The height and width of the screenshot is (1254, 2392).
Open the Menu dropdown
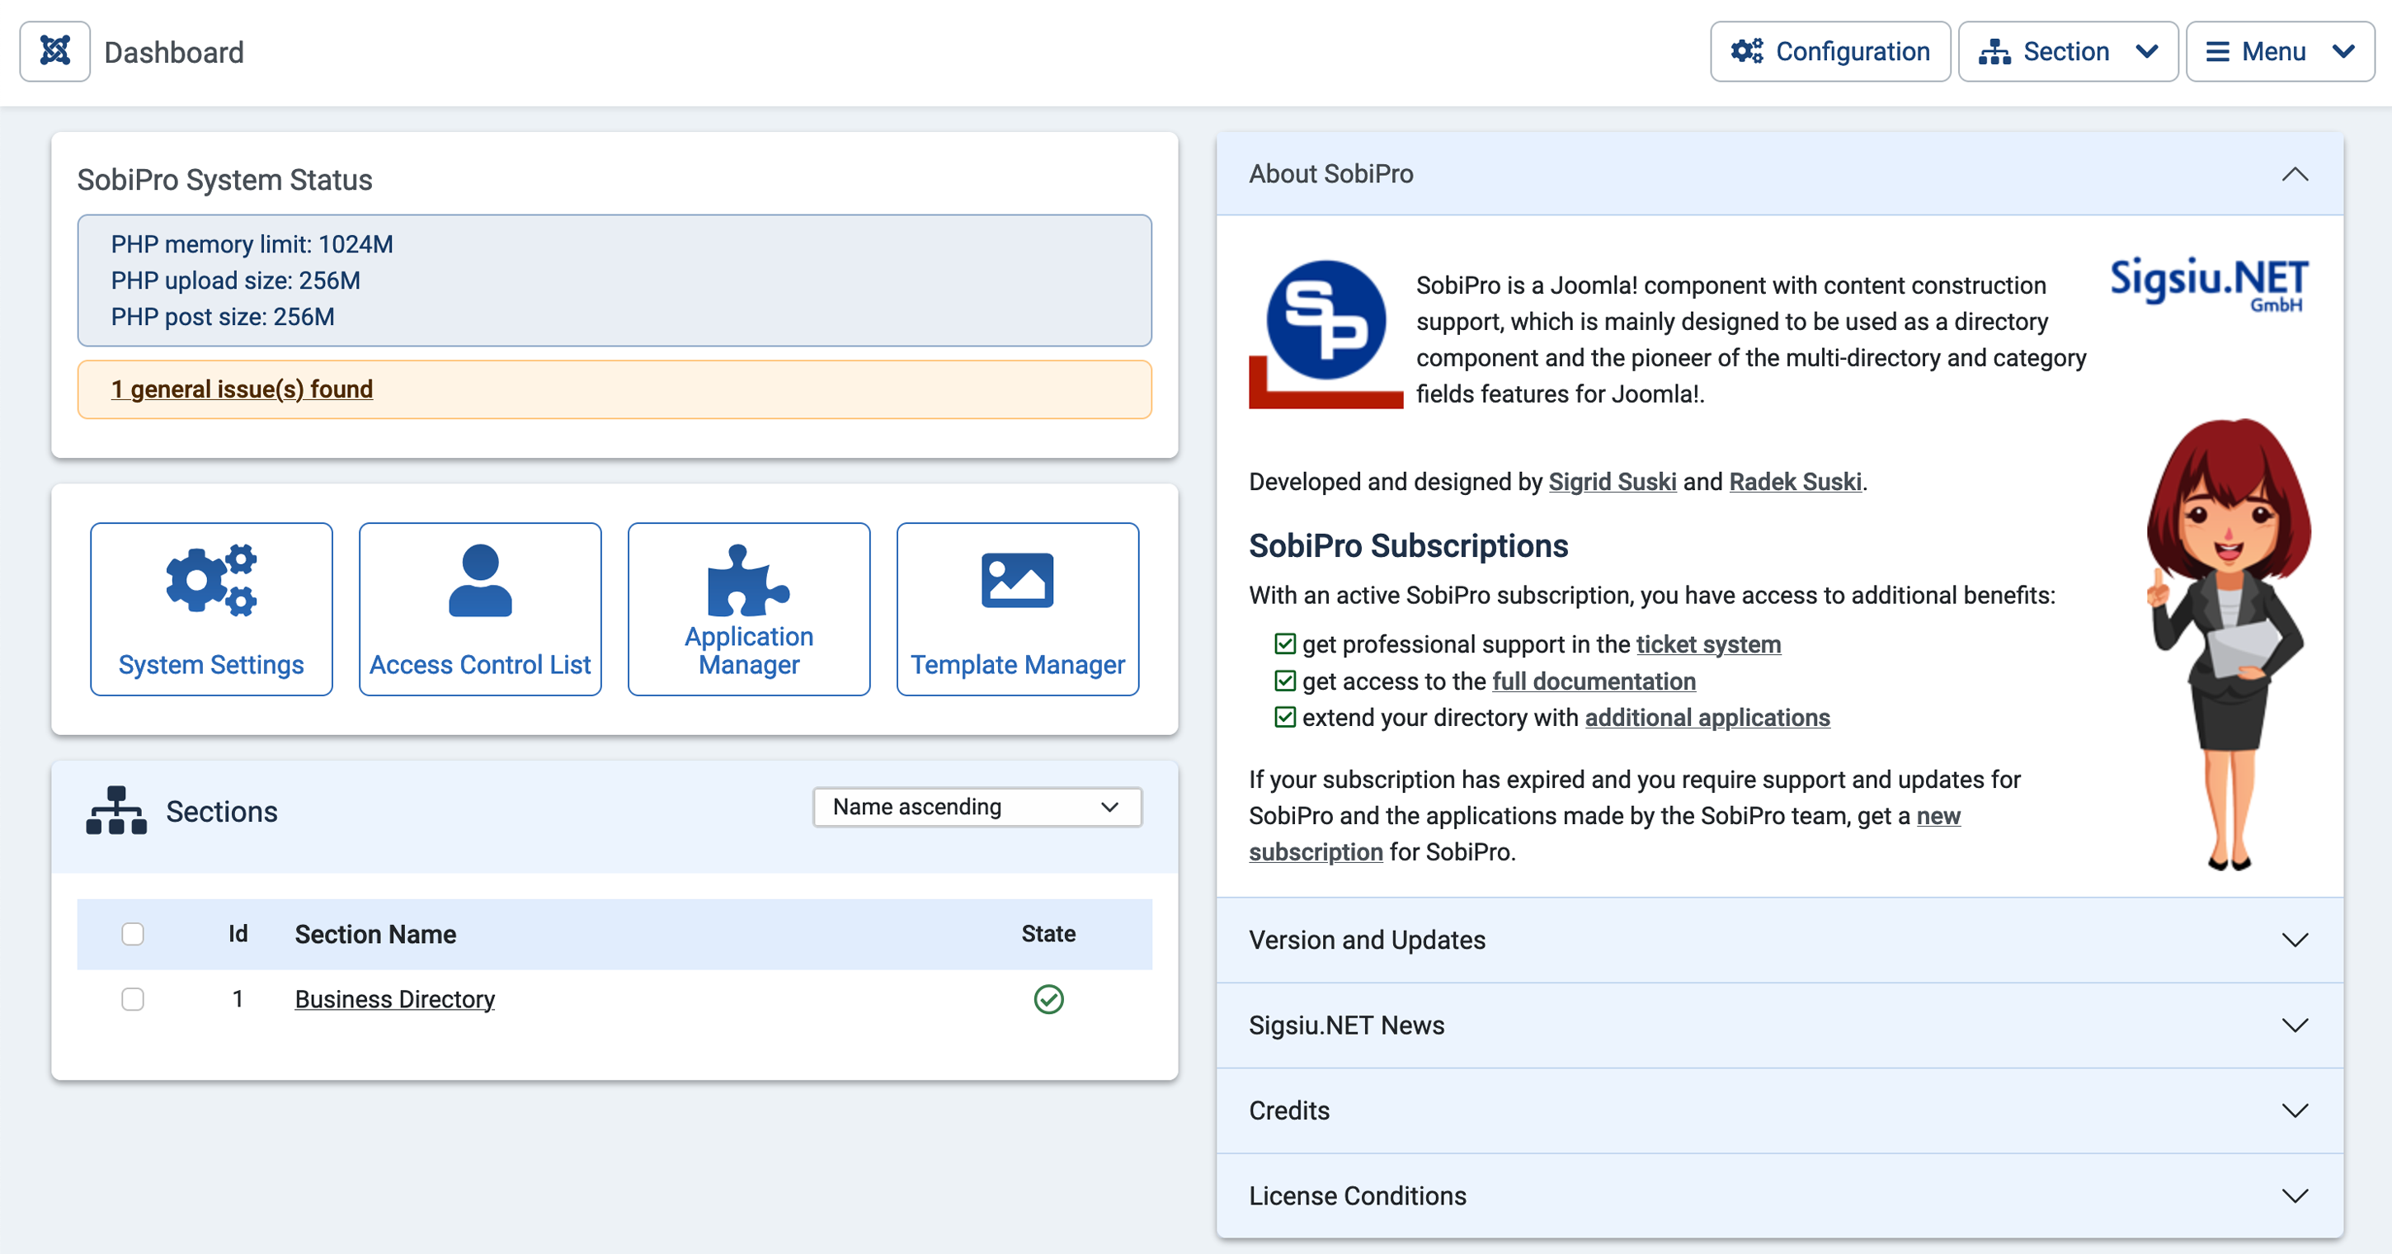(x=2280, y=51)
